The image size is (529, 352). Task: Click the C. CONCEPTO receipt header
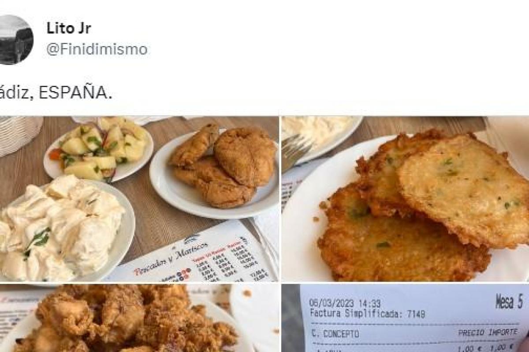pos(334,334)
